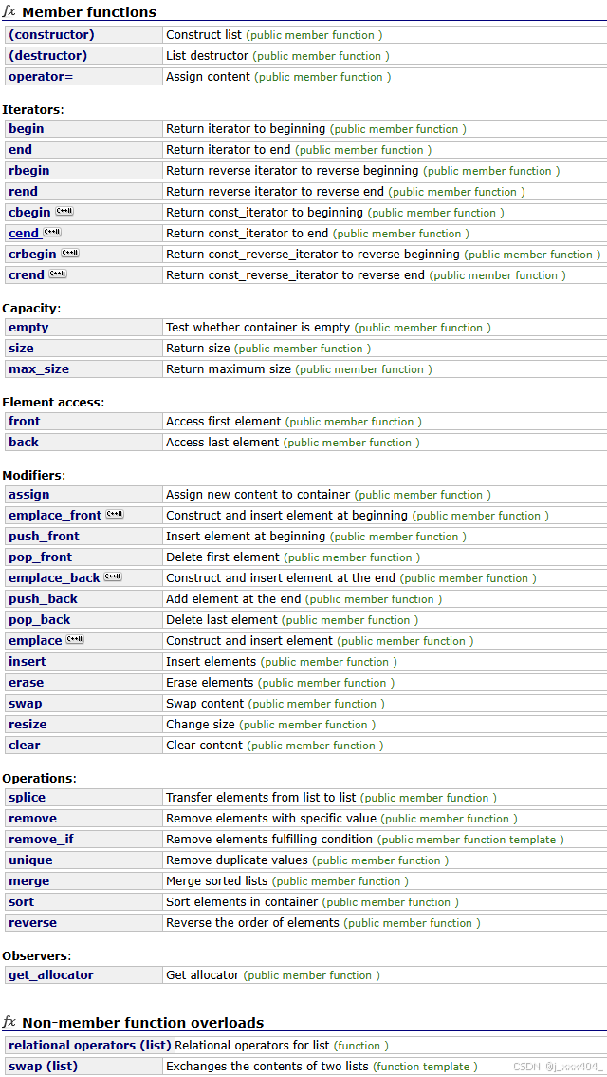Open the operator= reference link

41,77
